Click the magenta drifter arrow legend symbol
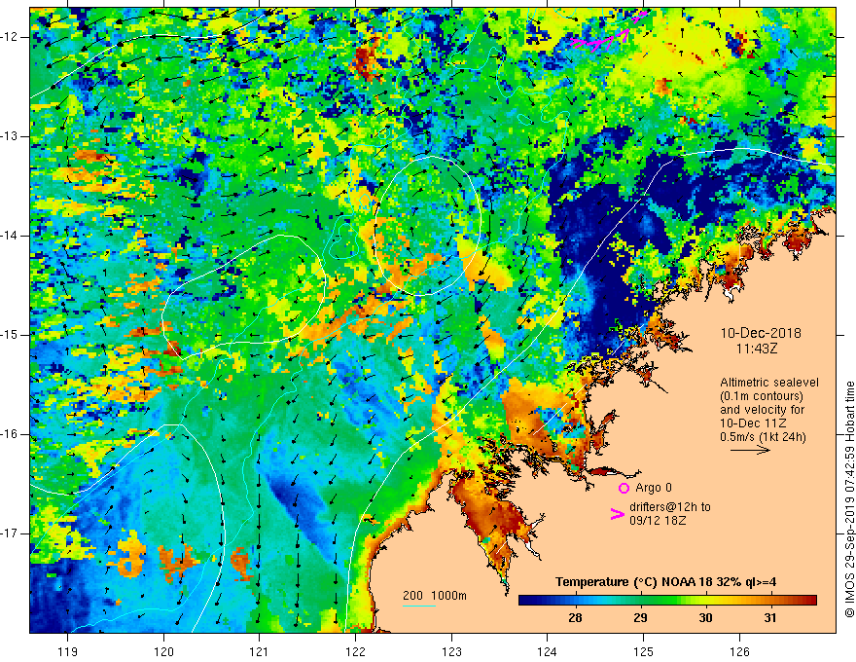856x662 pixels. [x=617, y=514]
